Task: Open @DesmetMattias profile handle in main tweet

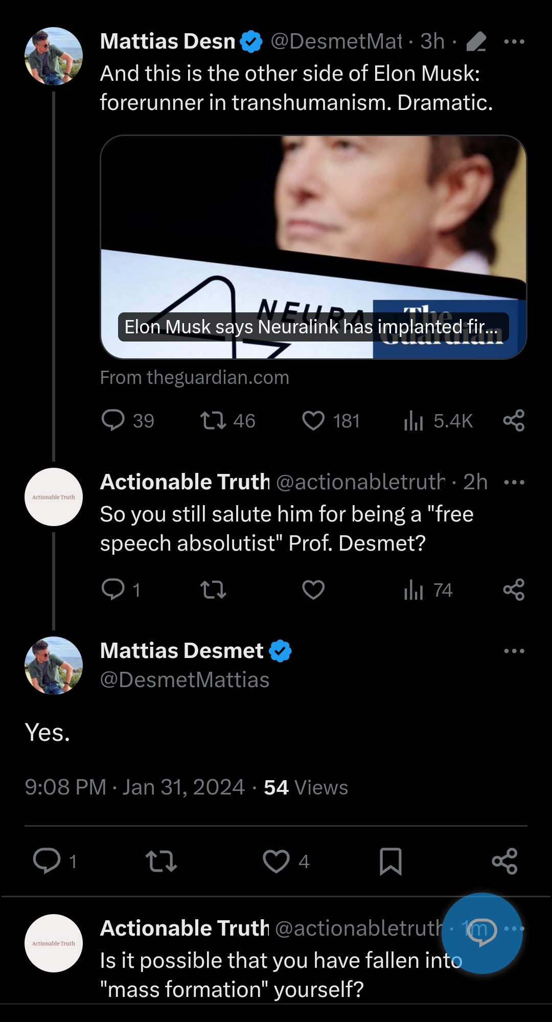Action: click(x=185, y=680)
